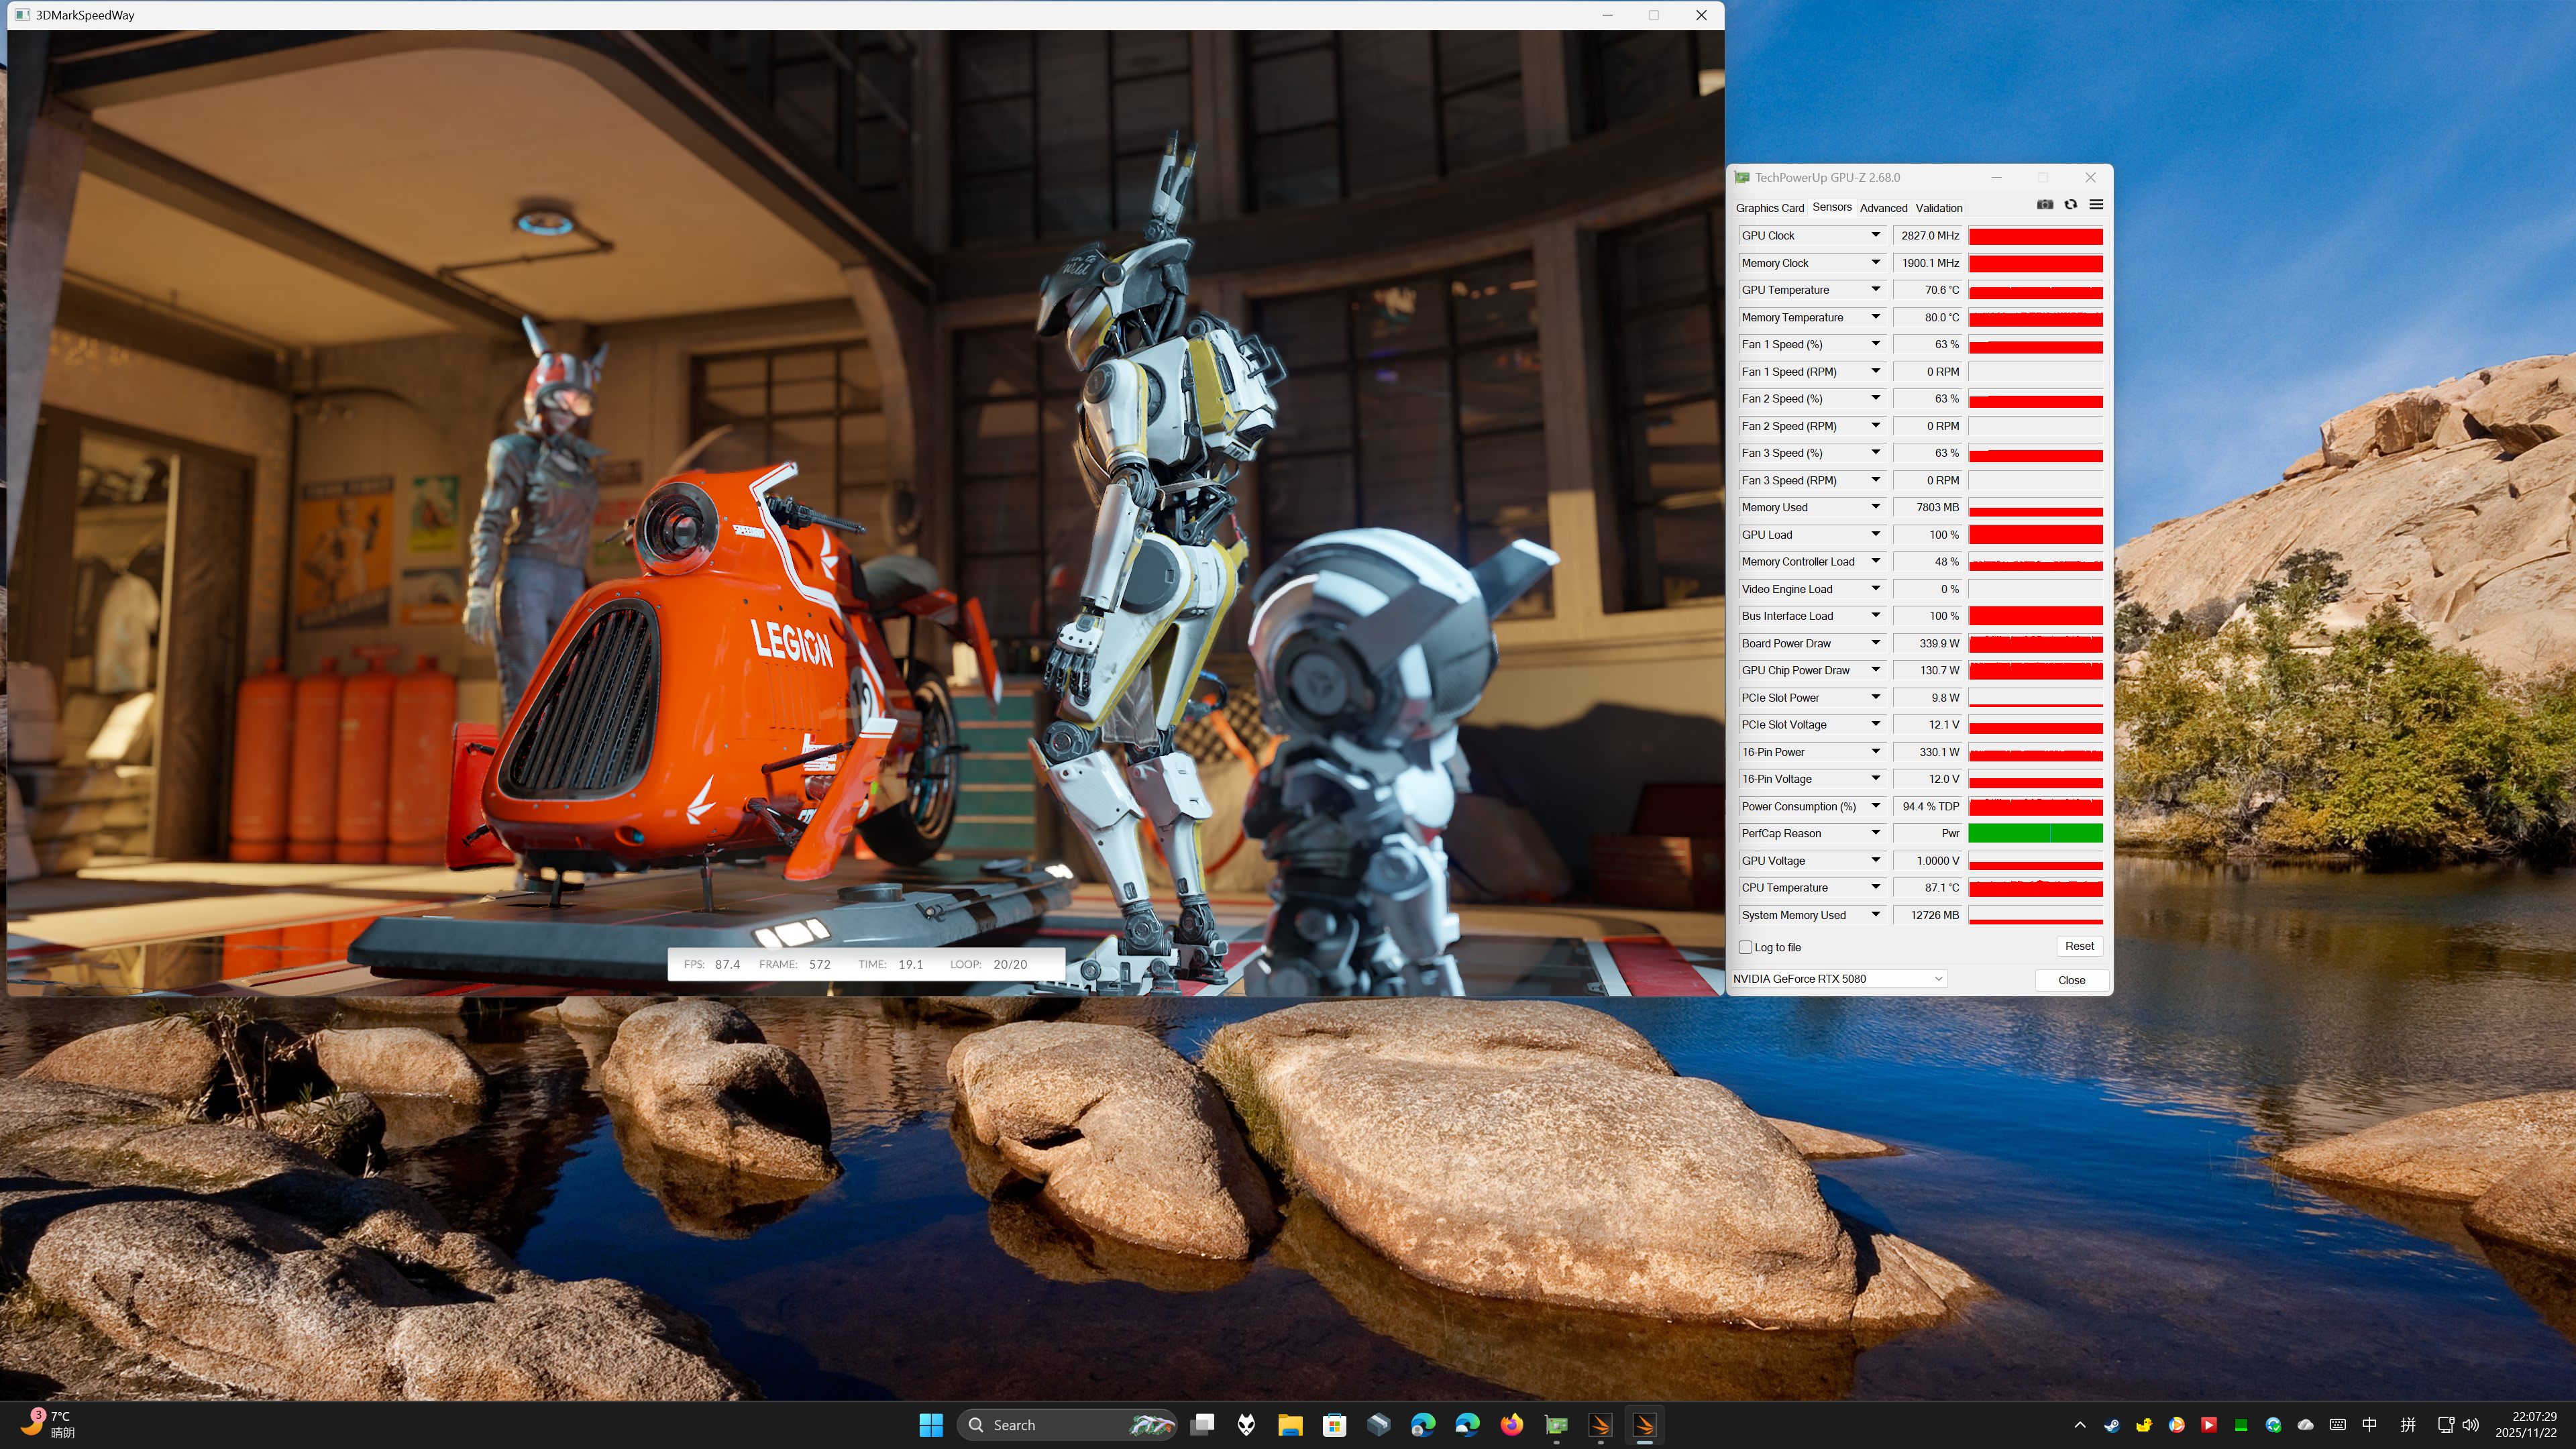Click the green PerfCap Reason graph bar
Image resolution: width=2576 pixels, height=1449 pixels.
click(x=2035, y=833)
